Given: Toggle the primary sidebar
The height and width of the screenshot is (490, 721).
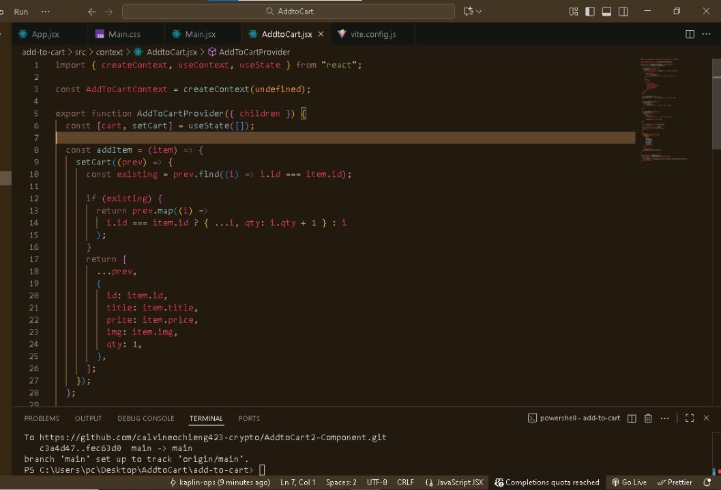Looking at the screenshot, I should click(590, 12).
